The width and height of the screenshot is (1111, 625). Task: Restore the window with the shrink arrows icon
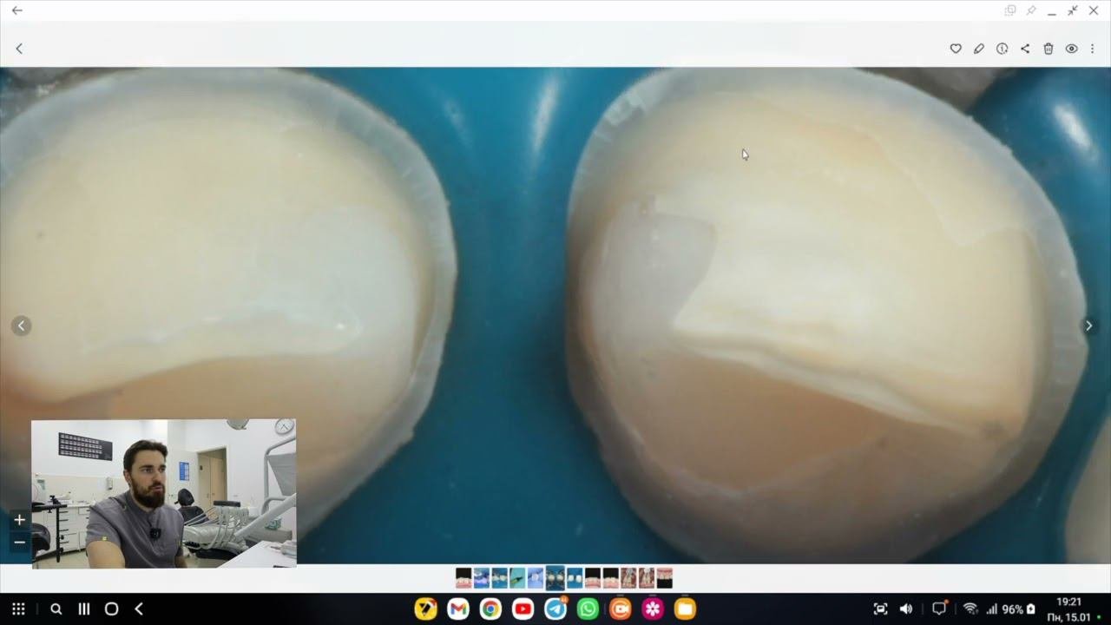[x=1073, y=10]
